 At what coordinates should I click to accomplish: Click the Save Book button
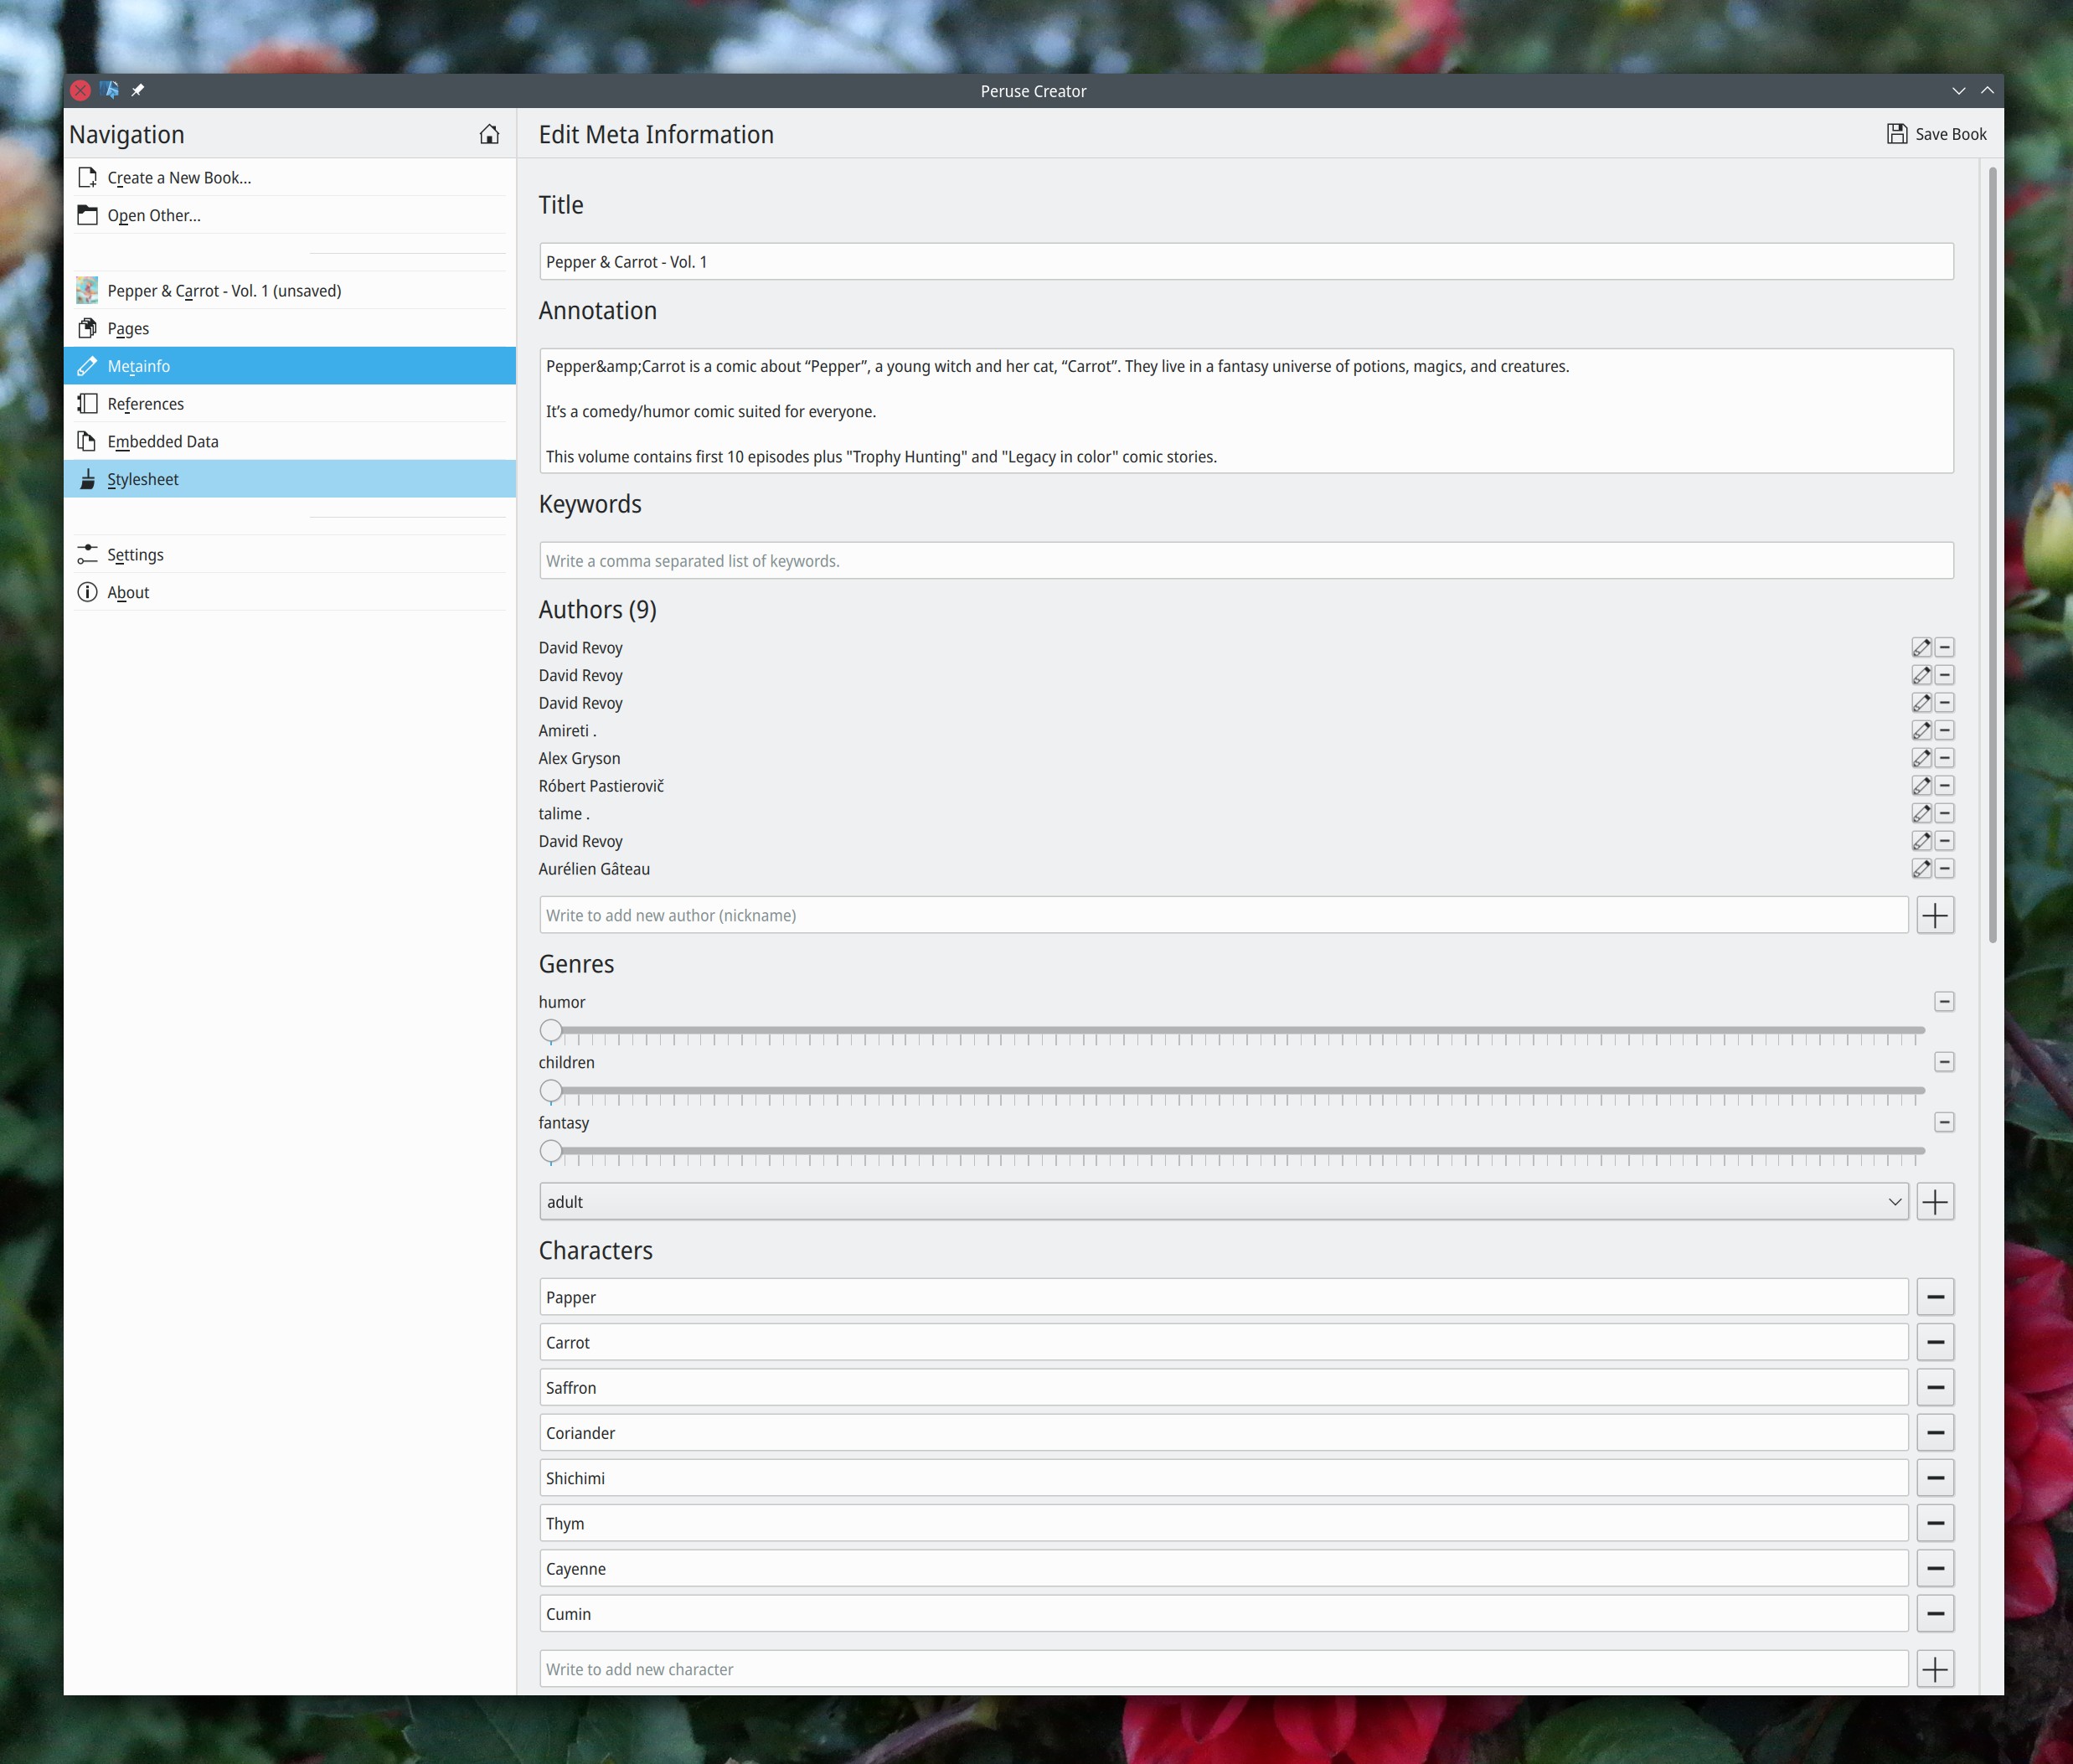(x=1936, y=134)
